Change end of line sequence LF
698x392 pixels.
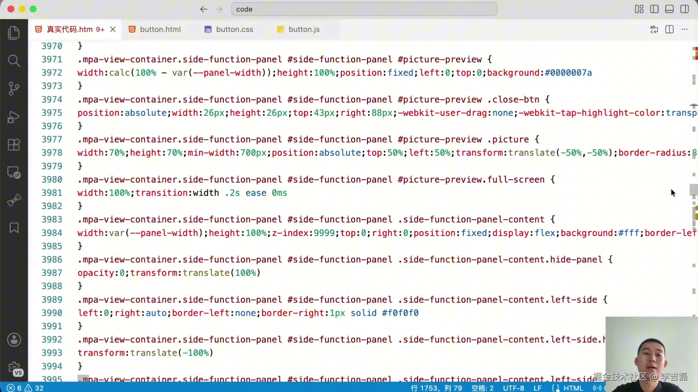pyautogui.click(x=537, y=388)
